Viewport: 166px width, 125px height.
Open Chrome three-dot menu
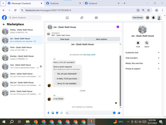162,10
